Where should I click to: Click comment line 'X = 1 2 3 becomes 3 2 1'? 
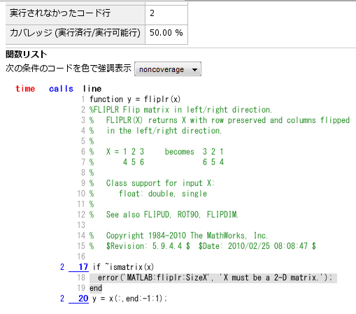click(165, 152)
